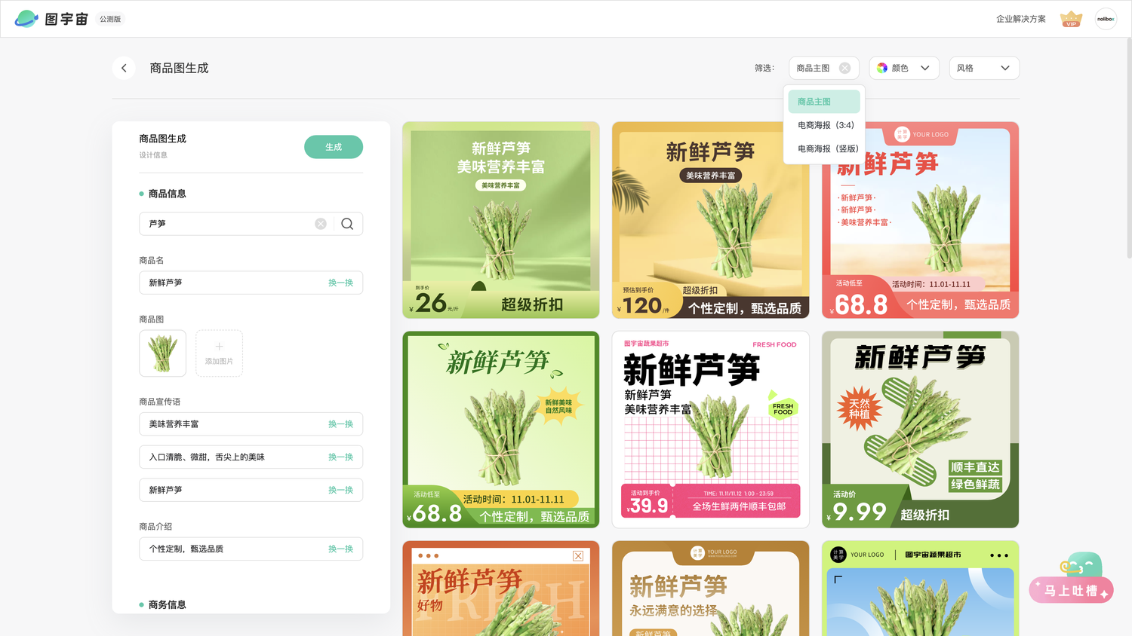Select pink grid FRESH FOOD template
Viewport: 1132px width, 636px height.
pyautogui.click(x=711, y=430)
